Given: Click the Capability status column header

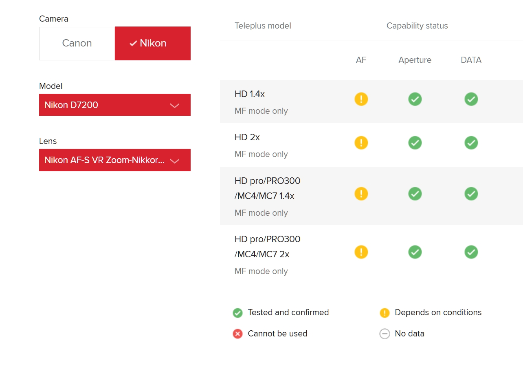Looking at the screenshot, I should tap(417, 26).
